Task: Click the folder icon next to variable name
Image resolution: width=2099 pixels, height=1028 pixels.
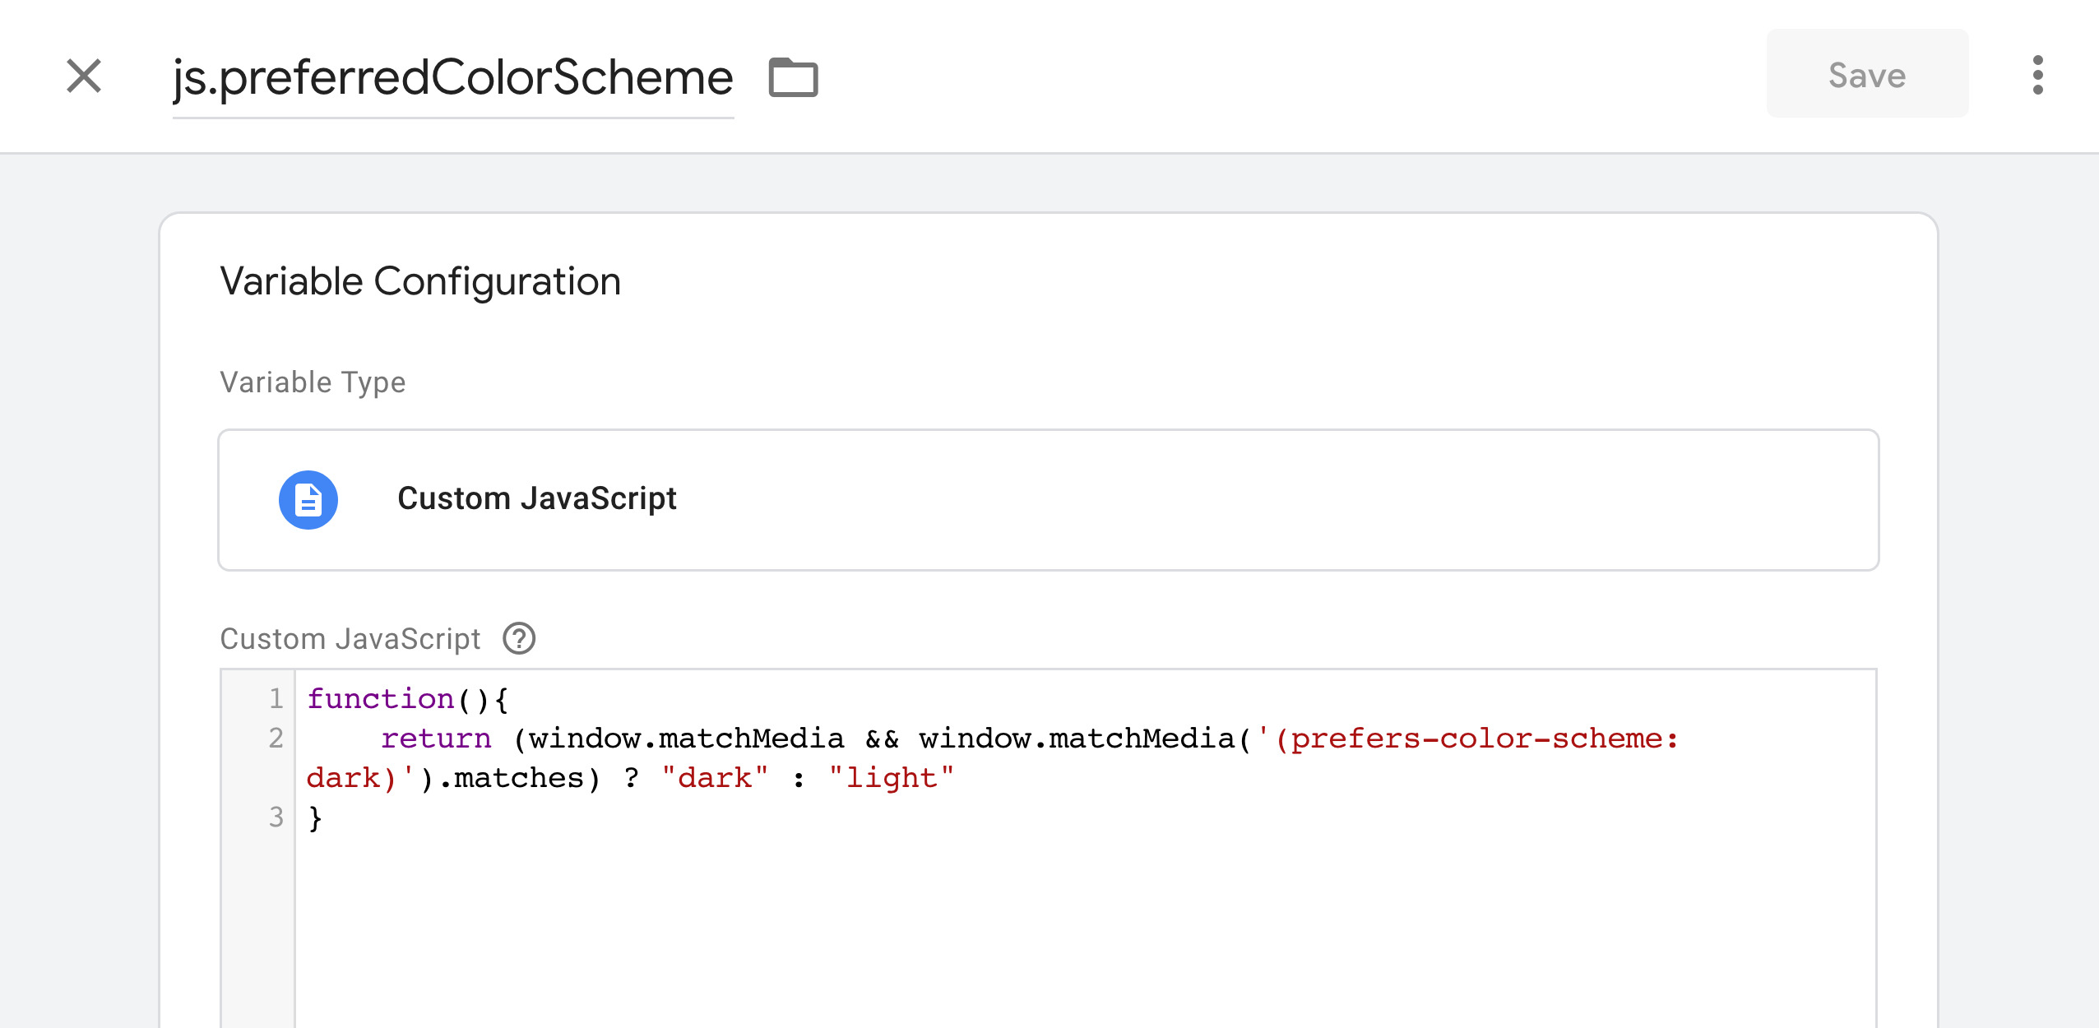Action: coord(793,77)
